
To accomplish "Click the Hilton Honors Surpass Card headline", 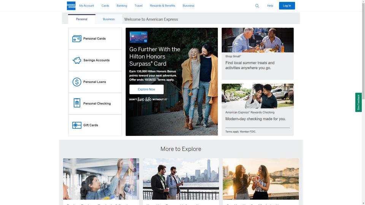I will point(155,57).
